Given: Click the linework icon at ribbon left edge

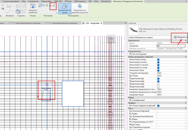Looking at the screenshot, I should tap(3, 9).
